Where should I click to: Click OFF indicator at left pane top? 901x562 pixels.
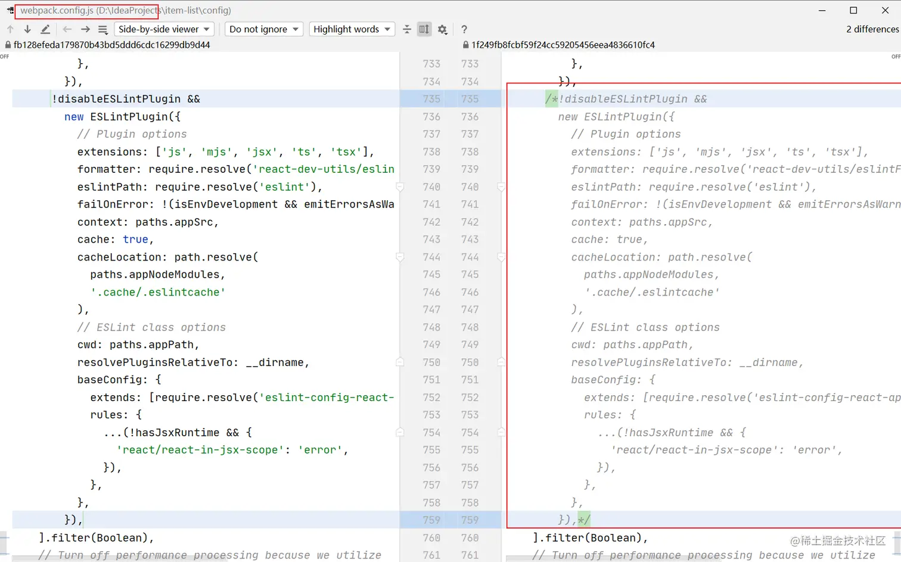(x=4, y=57)
